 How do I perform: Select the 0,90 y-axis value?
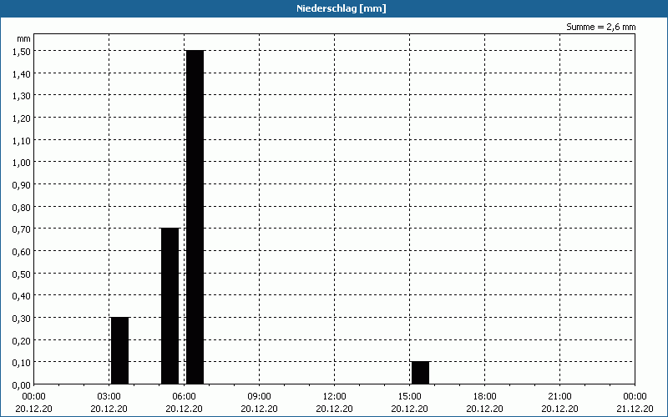pyautogui.click(x=23, y=184)
